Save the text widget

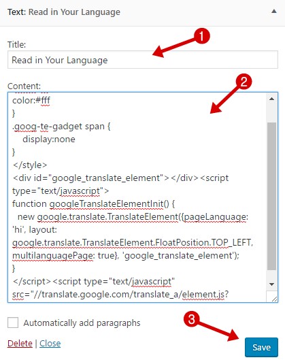click(x=261, y=347)
